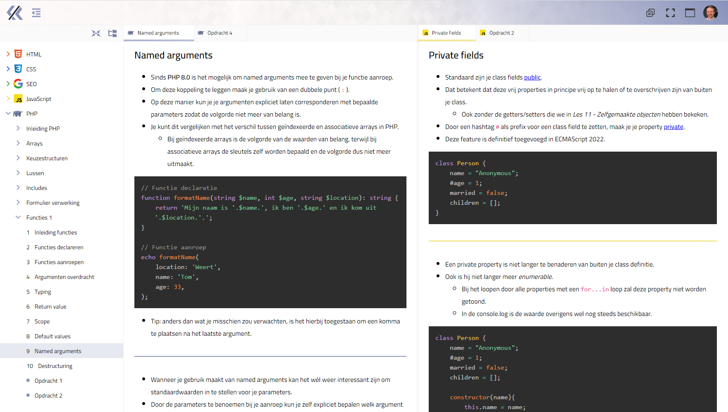
Task: Switch to the Opdracht 4 tab
Action: [x=220, y=33]
